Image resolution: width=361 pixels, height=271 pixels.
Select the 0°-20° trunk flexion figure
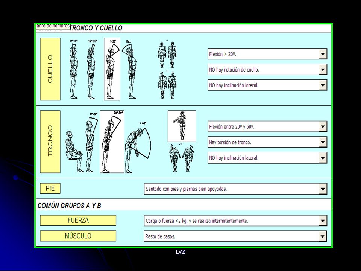tap(91, 142)
